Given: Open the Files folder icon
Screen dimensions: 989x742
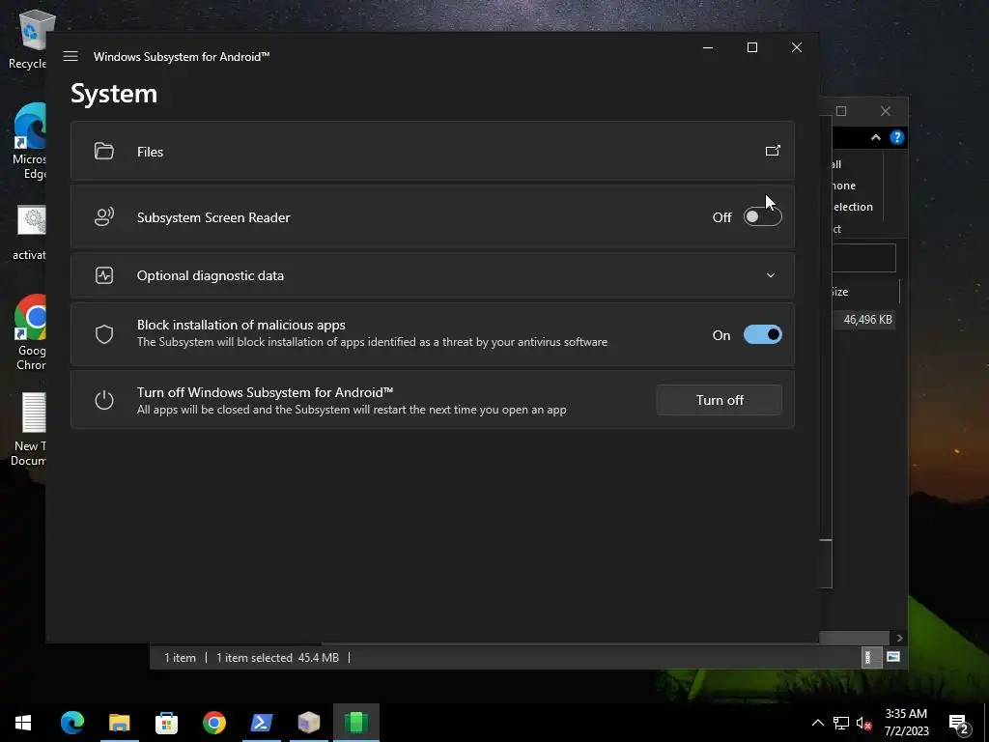Looking at the screenshot, I should 104,152.
